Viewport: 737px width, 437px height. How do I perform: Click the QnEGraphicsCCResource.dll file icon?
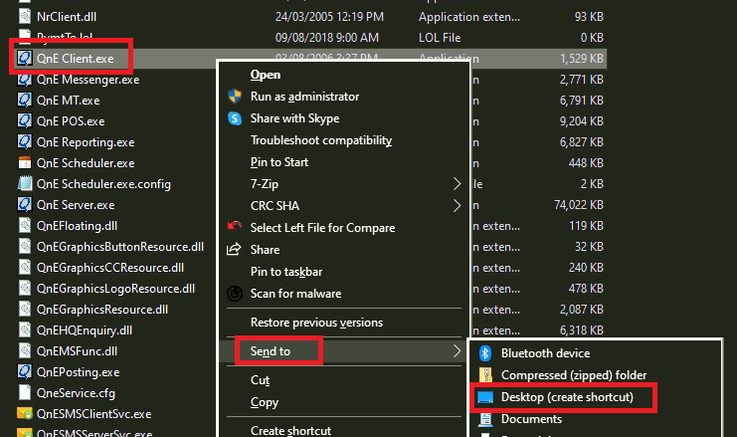click(x=25, y=267)
